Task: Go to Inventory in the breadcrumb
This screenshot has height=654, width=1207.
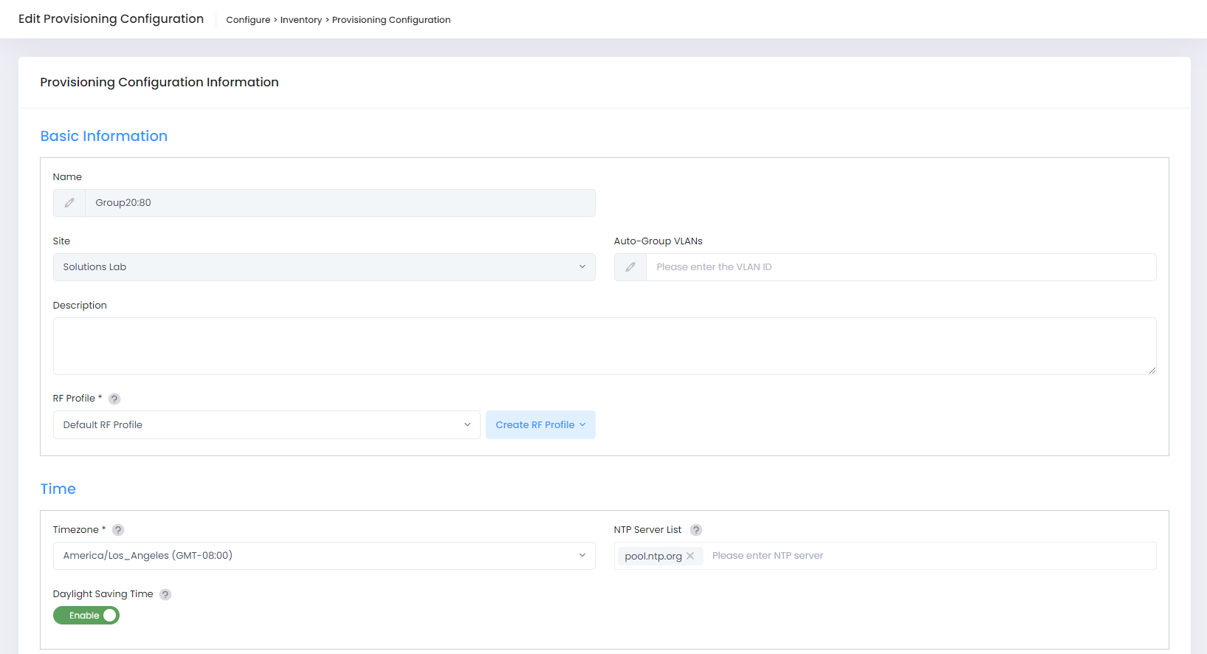Action: (300, 20)
